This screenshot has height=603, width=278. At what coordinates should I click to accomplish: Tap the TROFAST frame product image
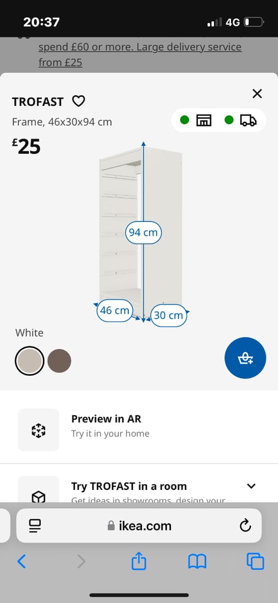pyautogui.click(x=141, y=233)
